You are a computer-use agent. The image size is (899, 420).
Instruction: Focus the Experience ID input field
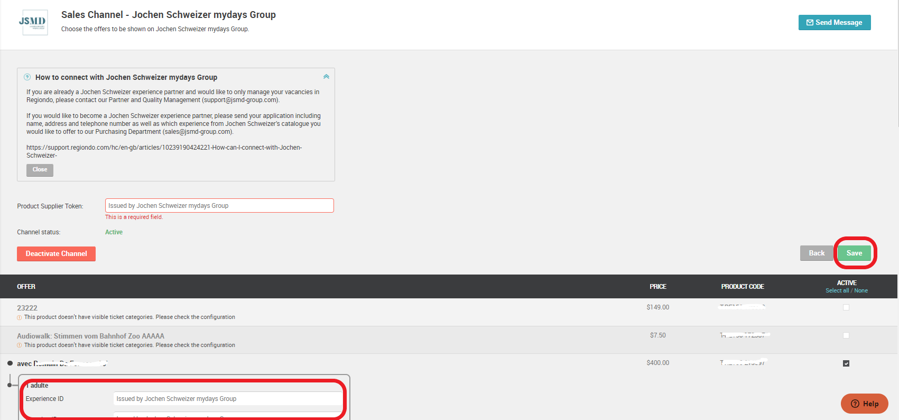pyautogui.click(x=228, y=399)
